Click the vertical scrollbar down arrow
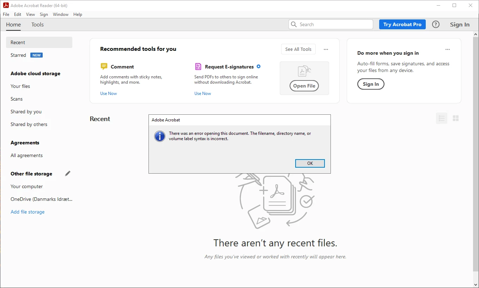 [x=476, y=284]
